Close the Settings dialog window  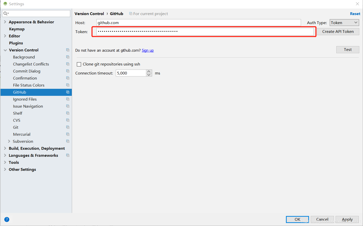pos(357,4)
